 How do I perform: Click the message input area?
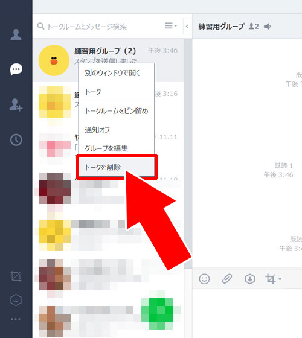pos(247,313)
